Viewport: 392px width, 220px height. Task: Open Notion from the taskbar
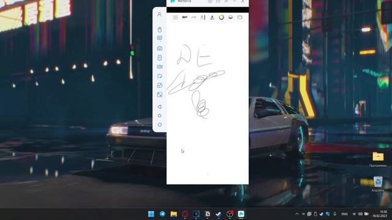click(207, 214)
